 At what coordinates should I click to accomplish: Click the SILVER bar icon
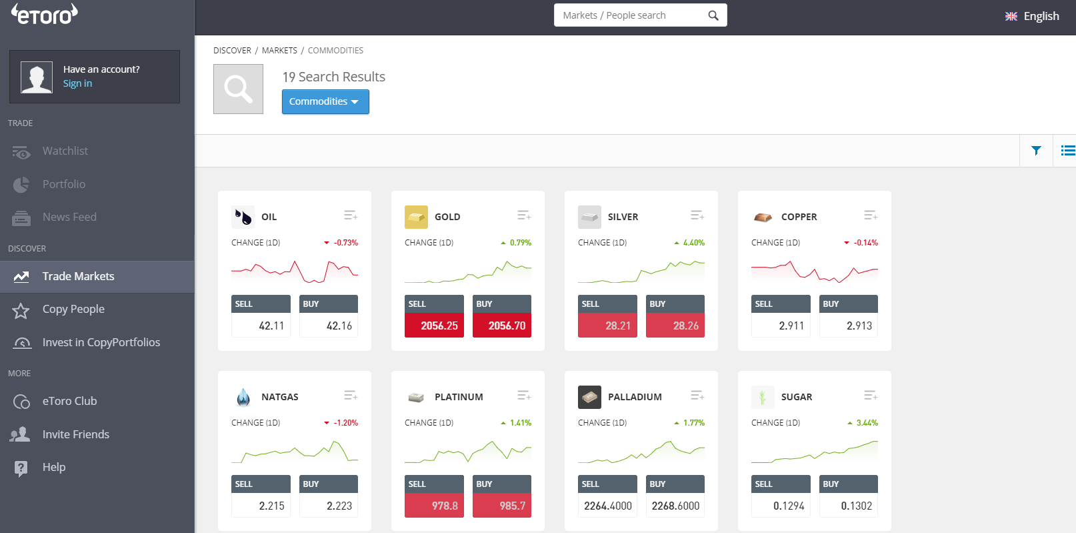point(589,217)
